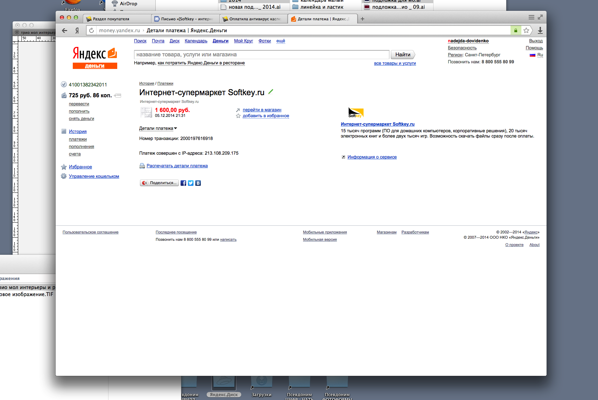Click the Пользовательское соглашение footer link
598x400 pixels.
(x=91, y=232)
